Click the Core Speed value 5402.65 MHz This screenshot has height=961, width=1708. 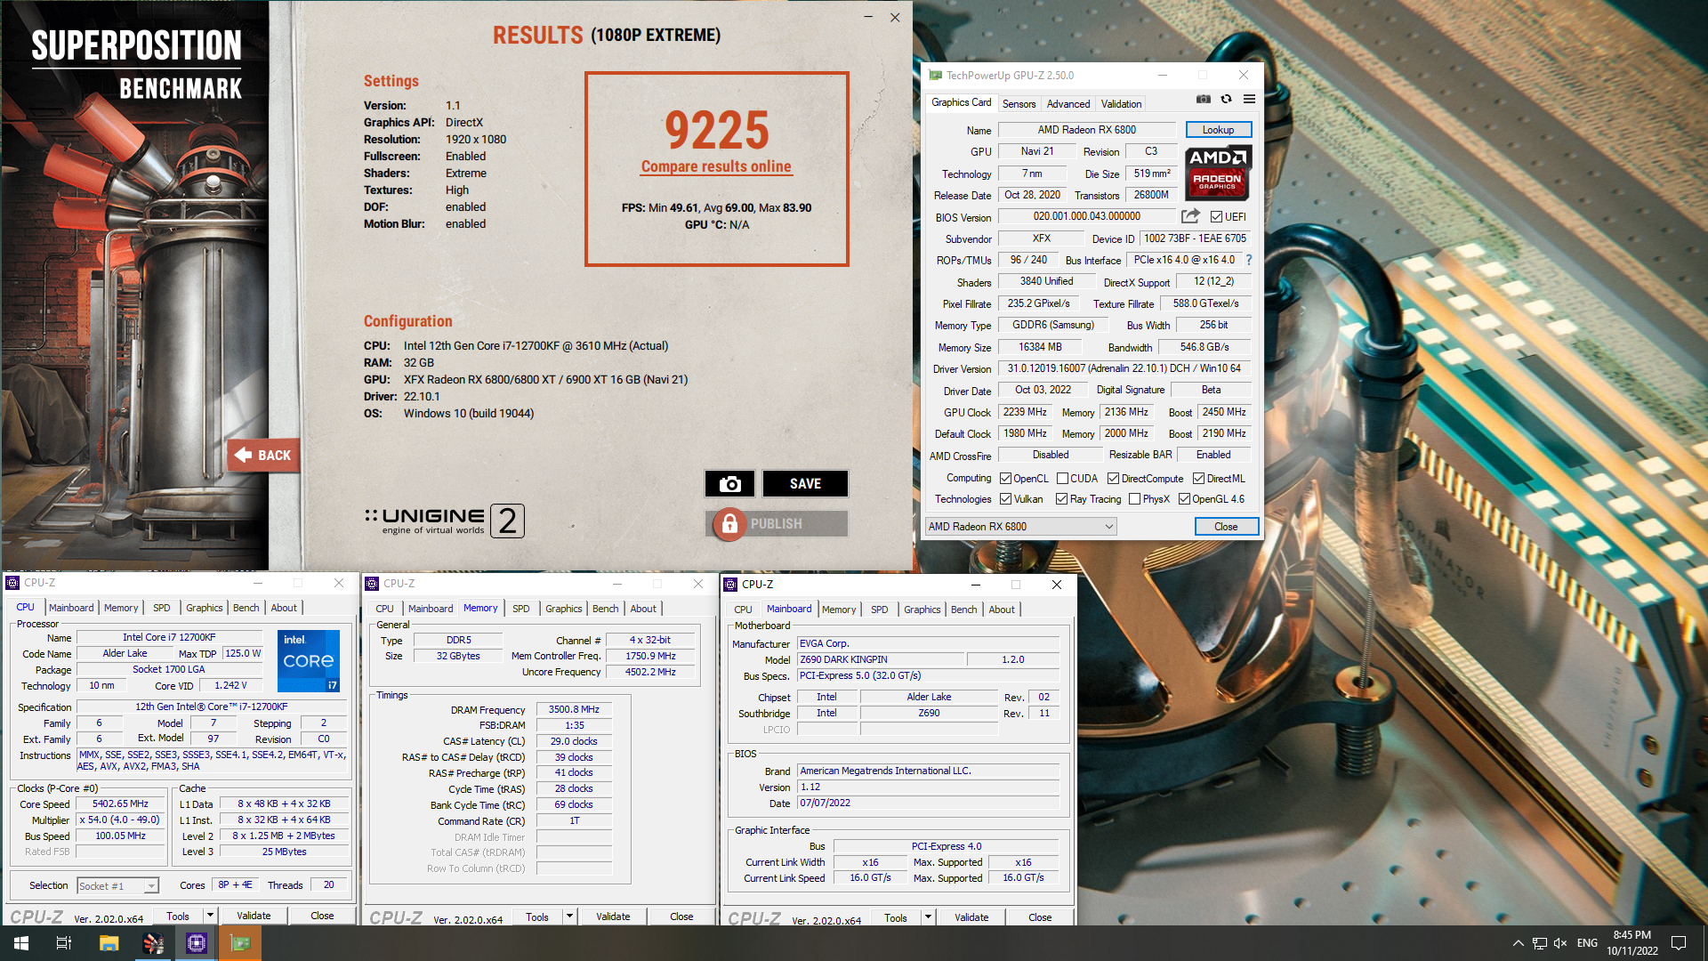[120, 804]
